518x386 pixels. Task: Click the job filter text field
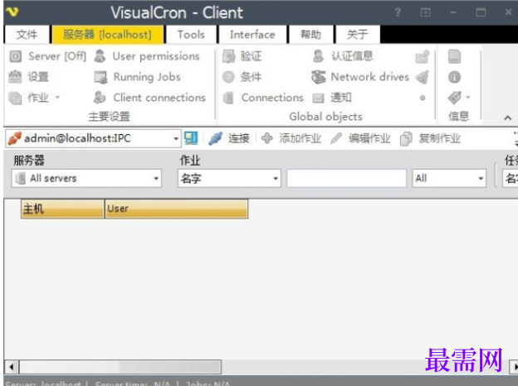pyautogui.click(x=346, y=178)
